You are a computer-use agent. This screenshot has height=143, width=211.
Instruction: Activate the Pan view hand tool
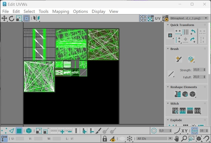pyautogui.click(x=176, y=139)
